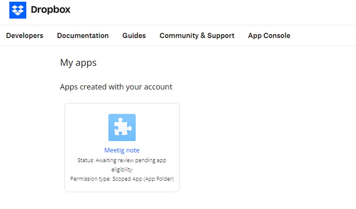This screenshot has height=209, width=356.
Task: Open the Meetig note app link
Action: pyautogui.click(x=122, y=150)
